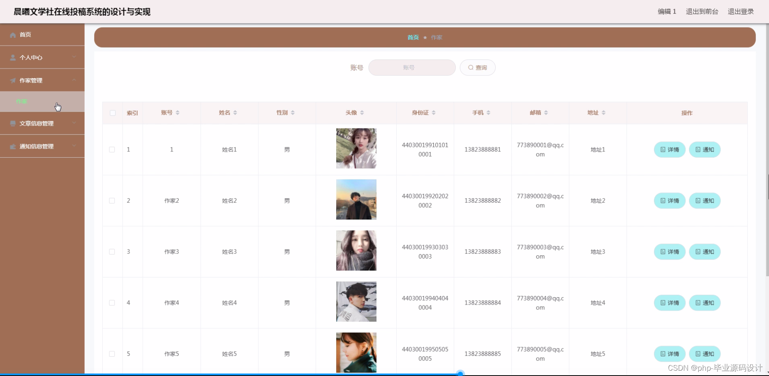The width and height of the screenshot is (769, 376).
Task: Click the magnifier icon inside 查询 button
Action: click(470, 67)
